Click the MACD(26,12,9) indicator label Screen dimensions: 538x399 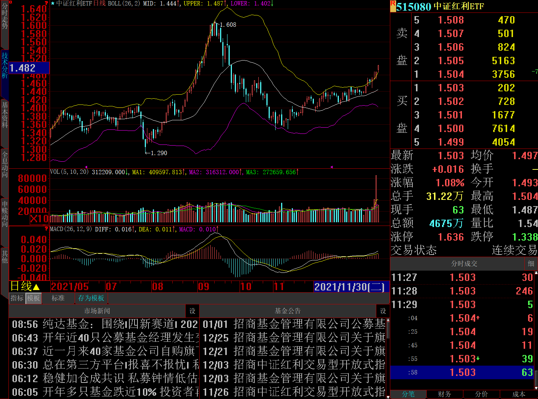pos(71,229)
